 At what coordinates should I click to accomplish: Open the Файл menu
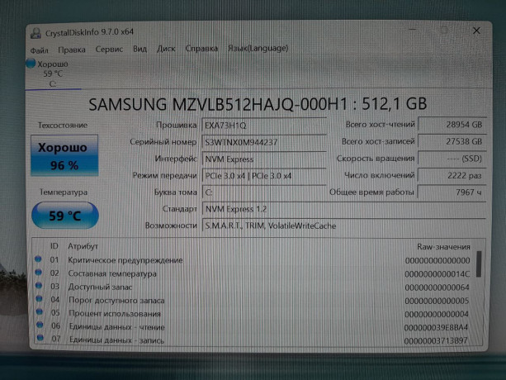pyautogui.click(x=40, y=50)
